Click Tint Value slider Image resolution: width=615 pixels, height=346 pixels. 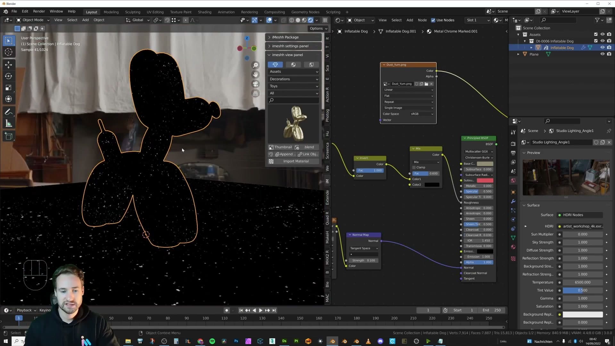point(582,291)
